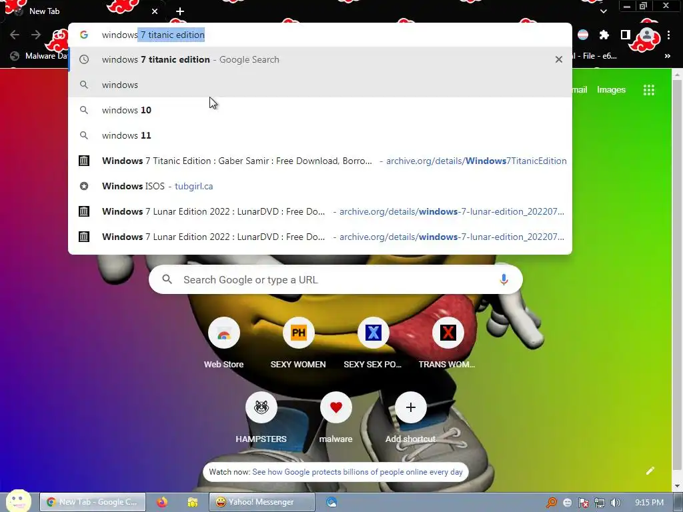Click the striped flag extension icon

(x=583, y=35)
